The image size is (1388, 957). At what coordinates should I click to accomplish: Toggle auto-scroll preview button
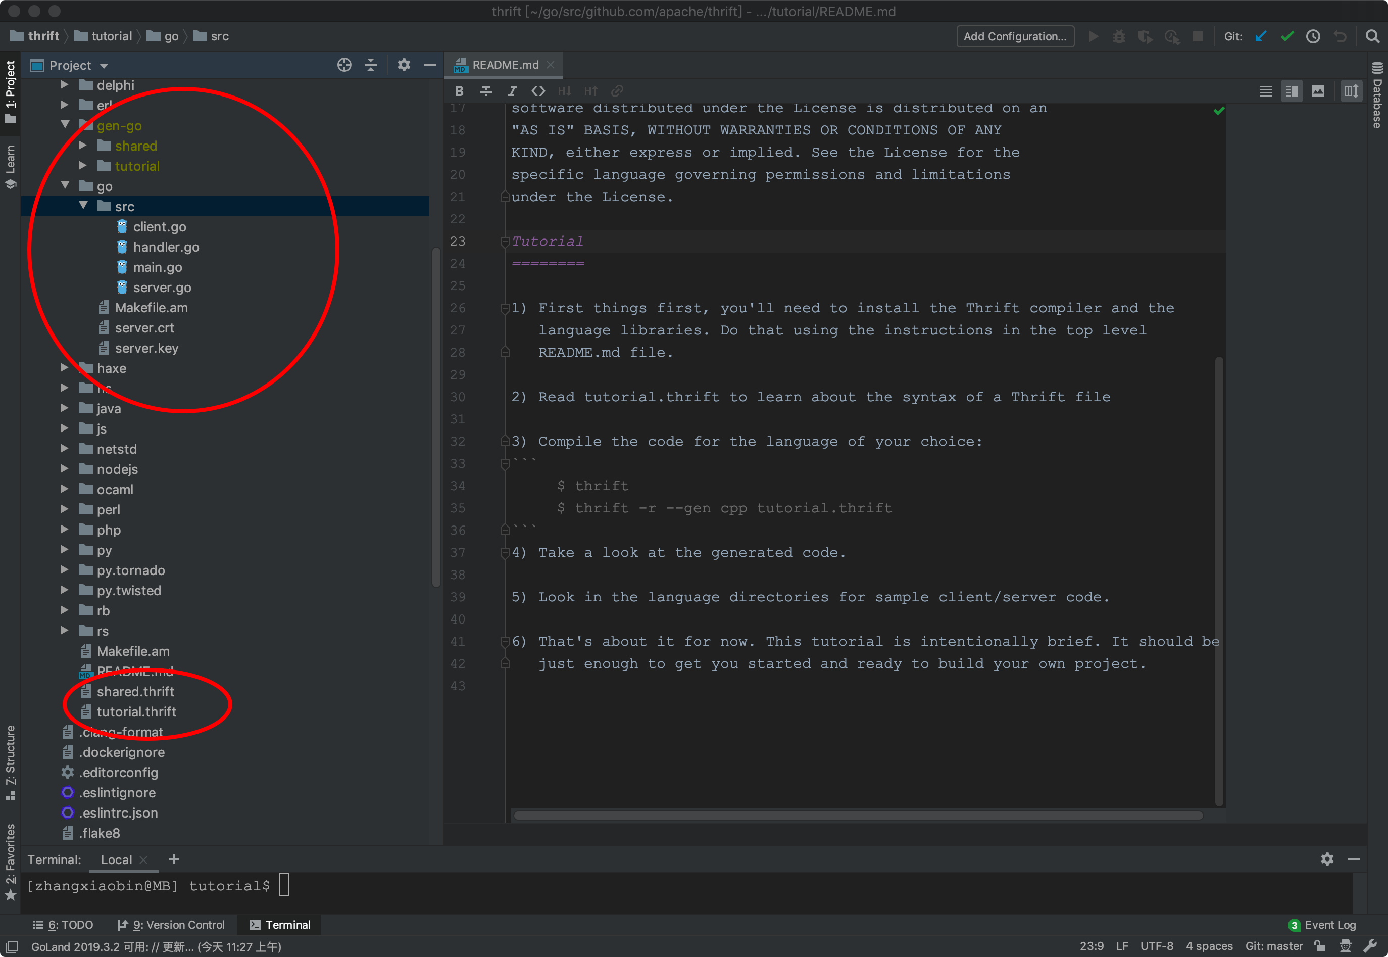pyautogui.click(x=1351, y=91)
